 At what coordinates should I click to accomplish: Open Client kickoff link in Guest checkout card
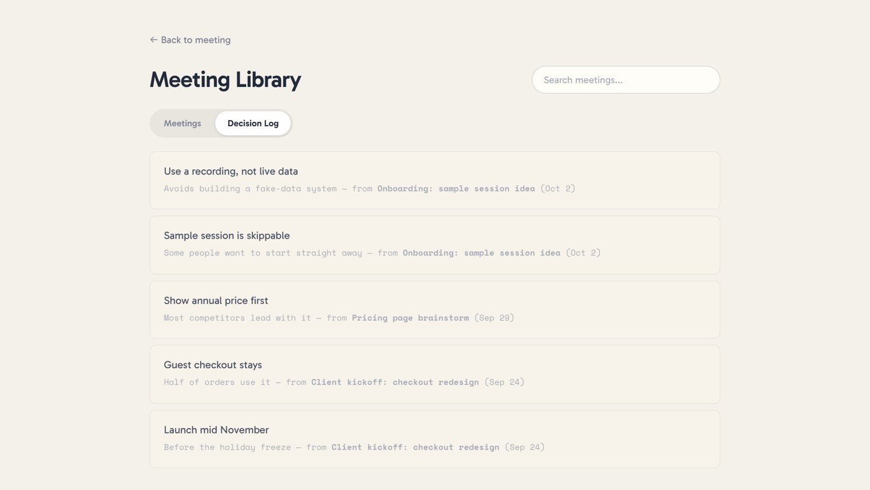(x=395, y=382)
